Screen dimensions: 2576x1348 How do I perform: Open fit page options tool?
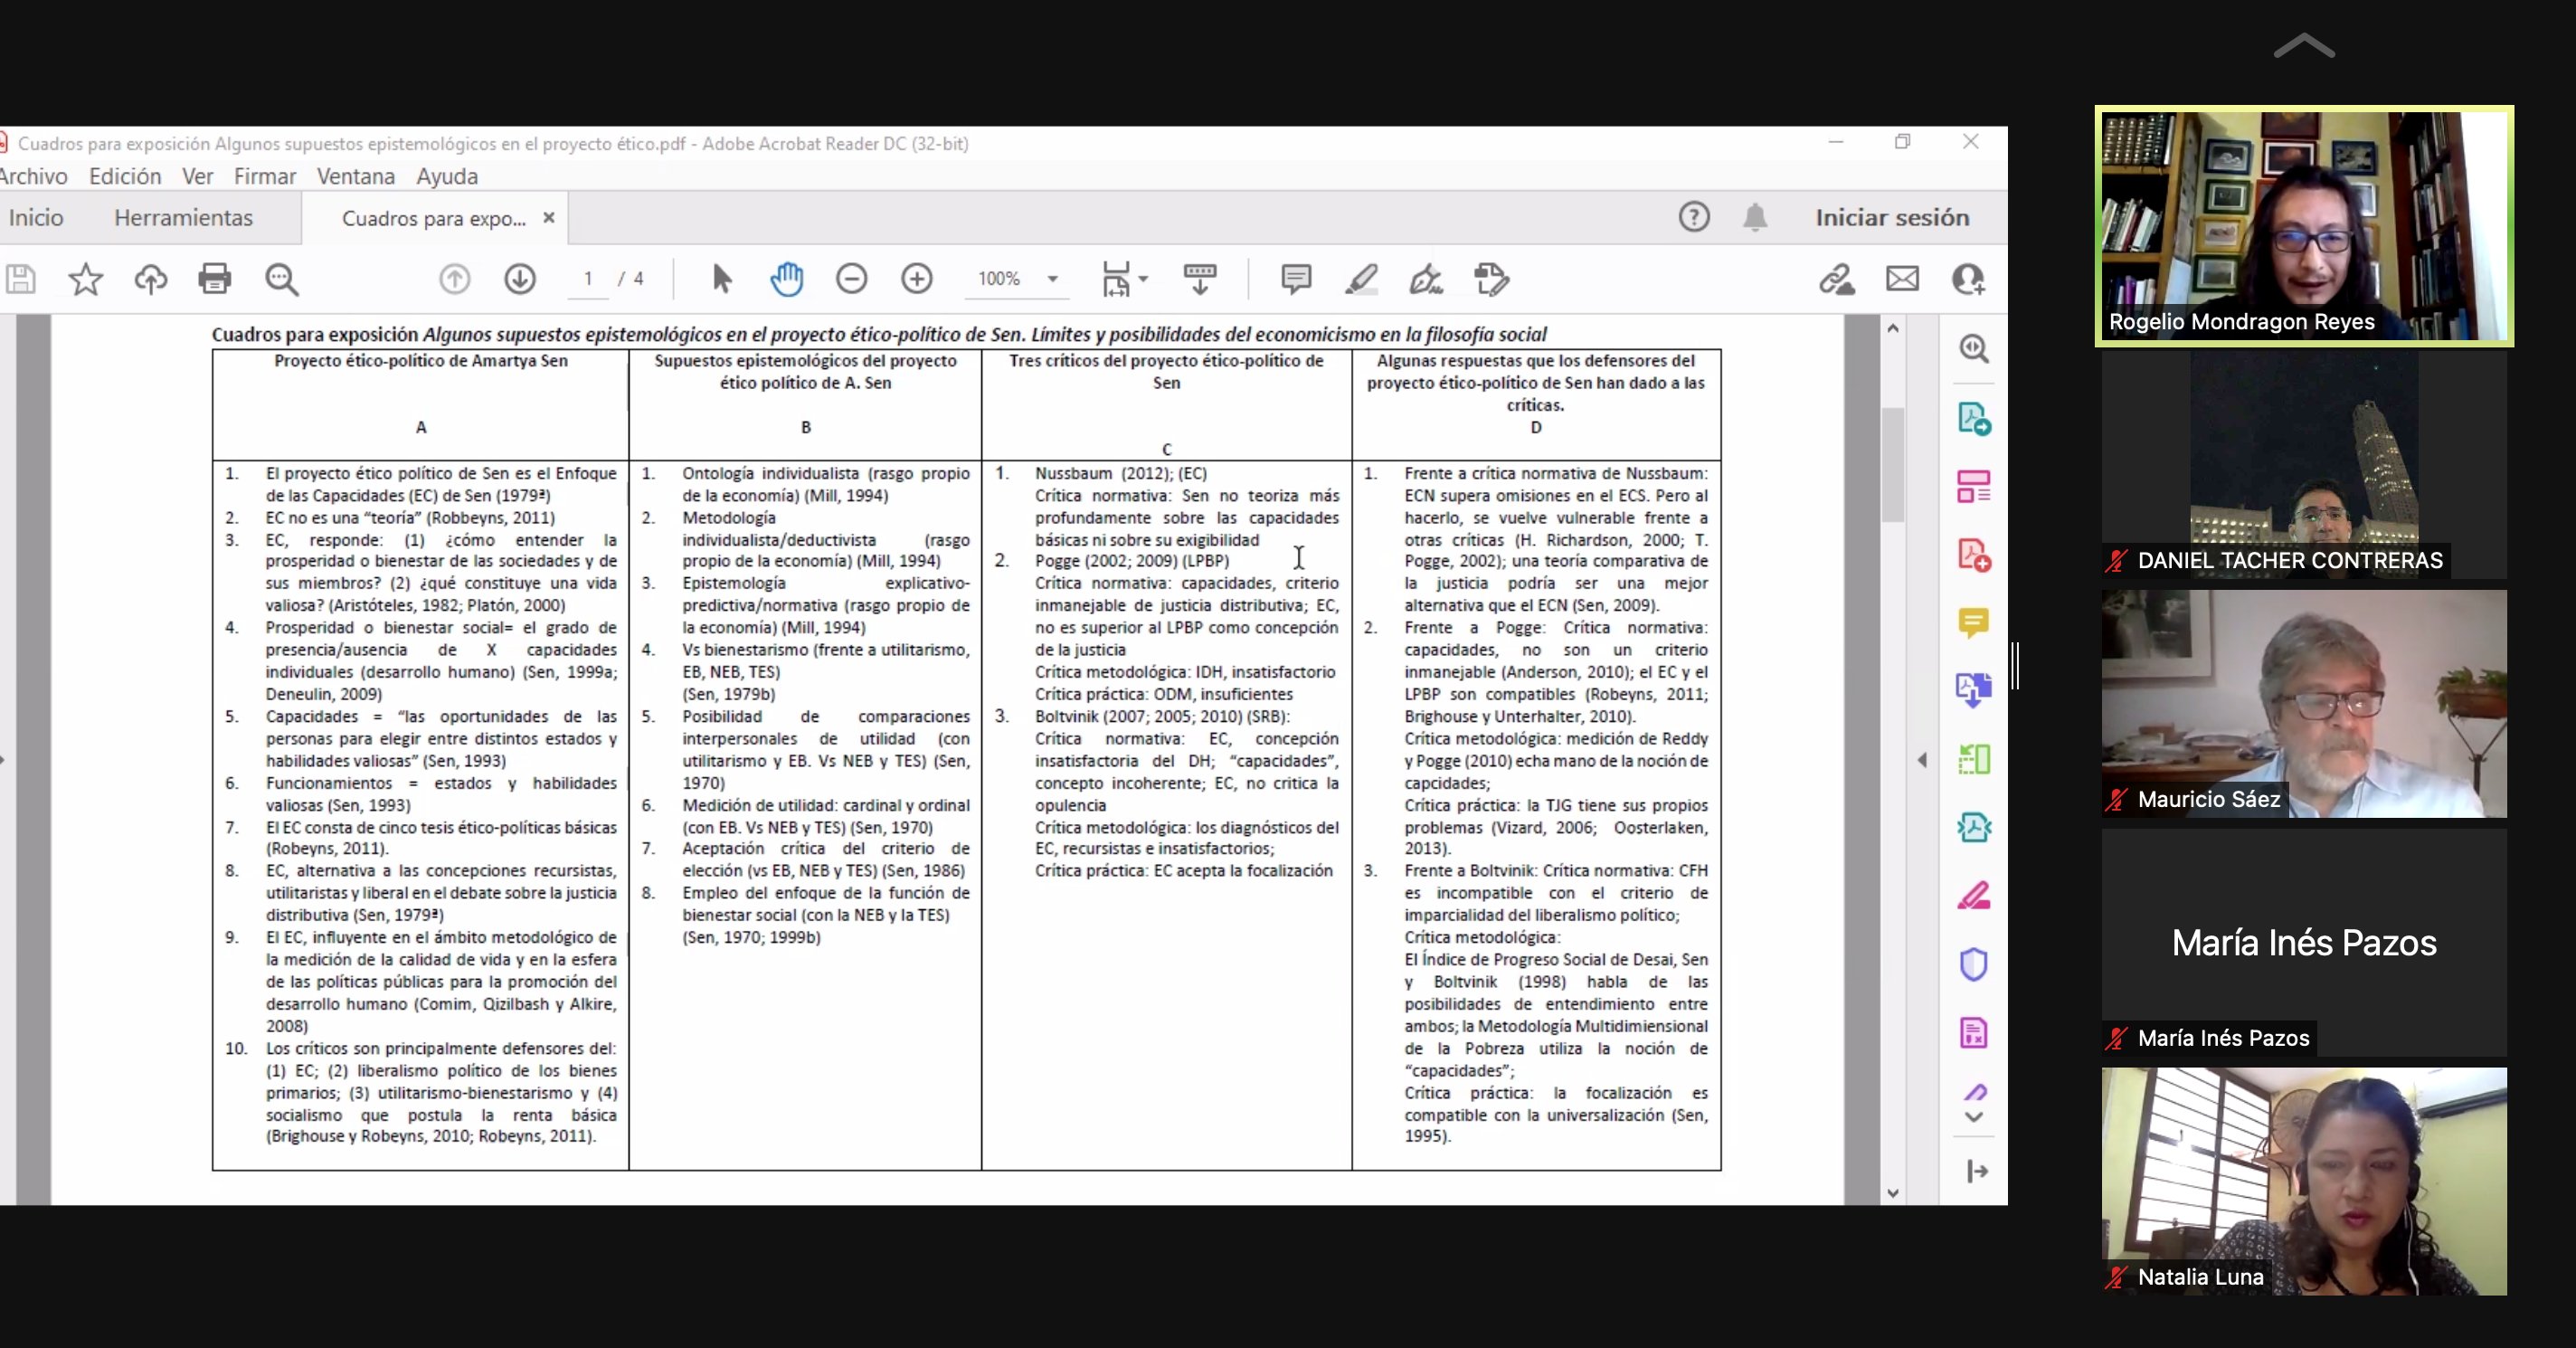click(x=1123, y=279)
